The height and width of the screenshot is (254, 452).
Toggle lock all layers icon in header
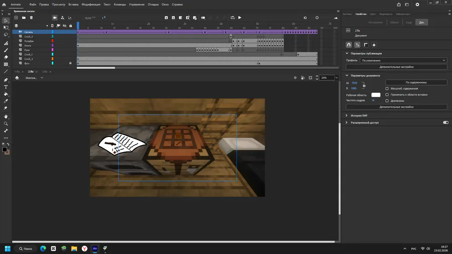(71, 26)
